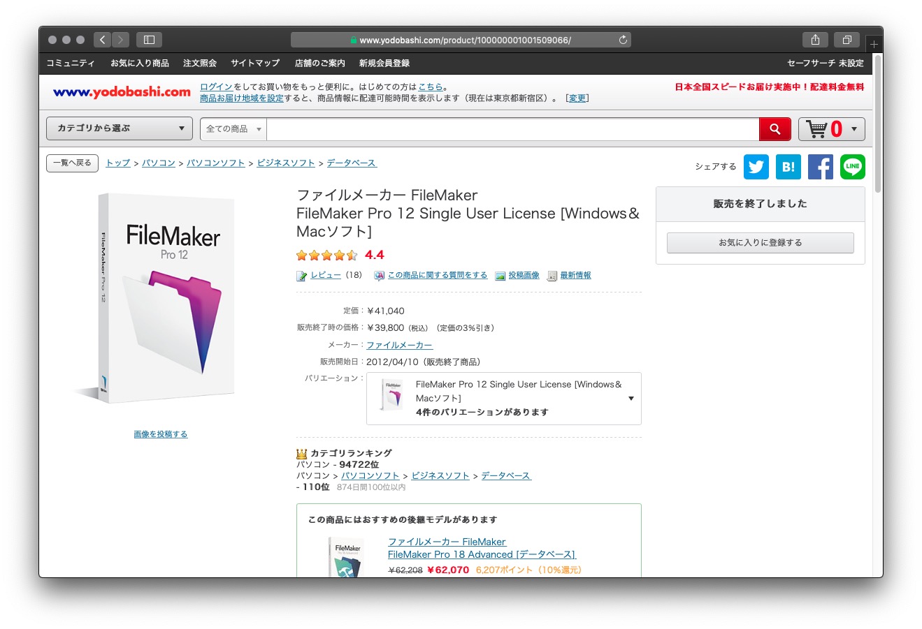Click データベース in the category ranking
The height and width of the screenshot is (629, 922).
tap(506, 475)
